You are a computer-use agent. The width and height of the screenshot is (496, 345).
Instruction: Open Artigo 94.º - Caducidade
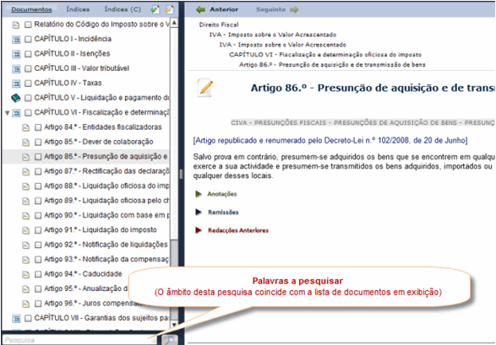(x=83, y=273)
